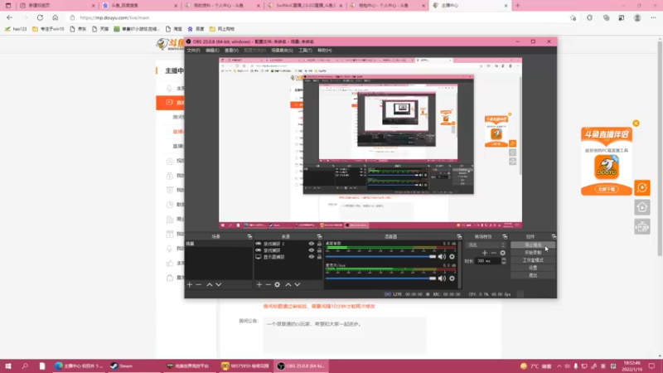Go to browser home page icon
663x373 pixels.
[55, 17]
